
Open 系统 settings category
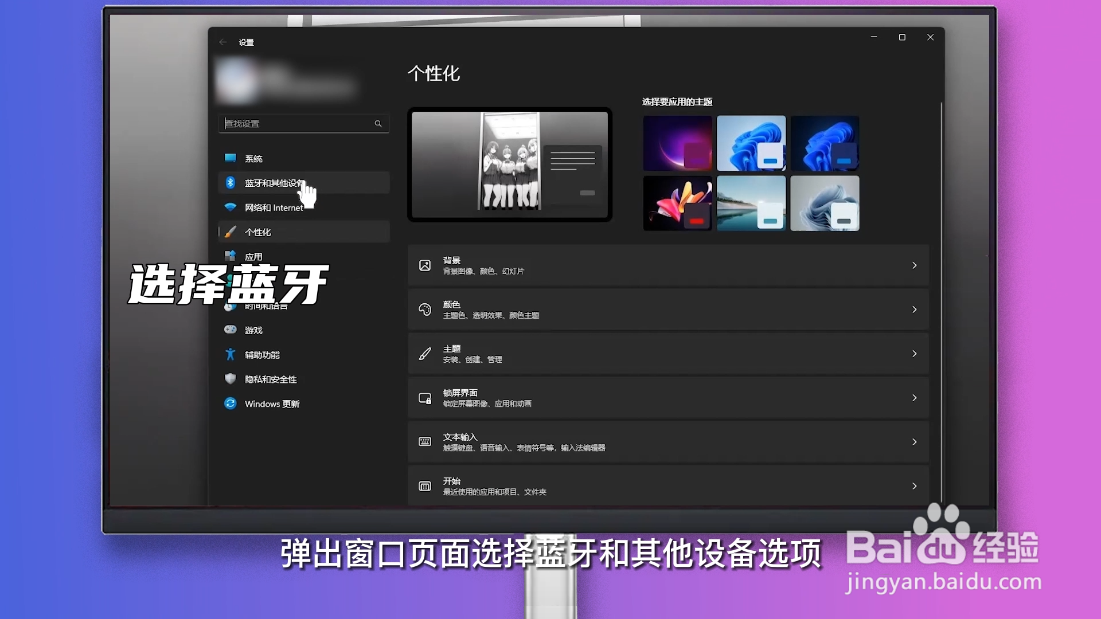(304, 158)
